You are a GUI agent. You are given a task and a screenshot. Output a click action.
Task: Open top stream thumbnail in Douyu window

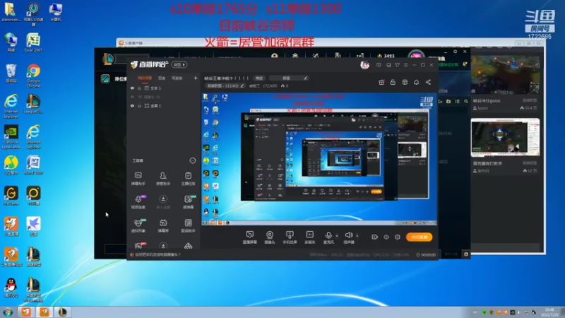[505, 75]
